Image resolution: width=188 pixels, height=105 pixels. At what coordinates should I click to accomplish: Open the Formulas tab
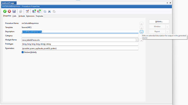tap(40, 16)
